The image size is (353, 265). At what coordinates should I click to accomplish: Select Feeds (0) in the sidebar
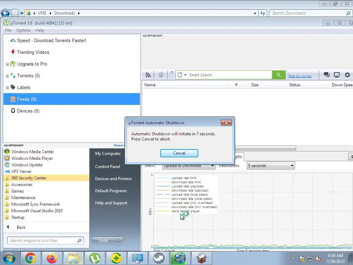(72, 99)
